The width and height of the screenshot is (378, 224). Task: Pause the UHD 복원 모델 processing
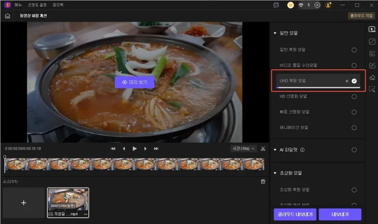(347, 81)
